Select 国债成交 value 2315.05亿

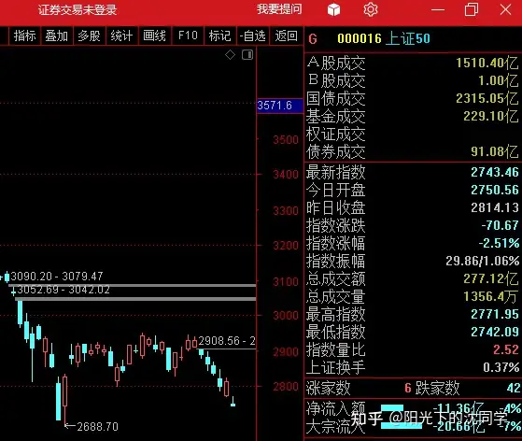coord(487,99)
